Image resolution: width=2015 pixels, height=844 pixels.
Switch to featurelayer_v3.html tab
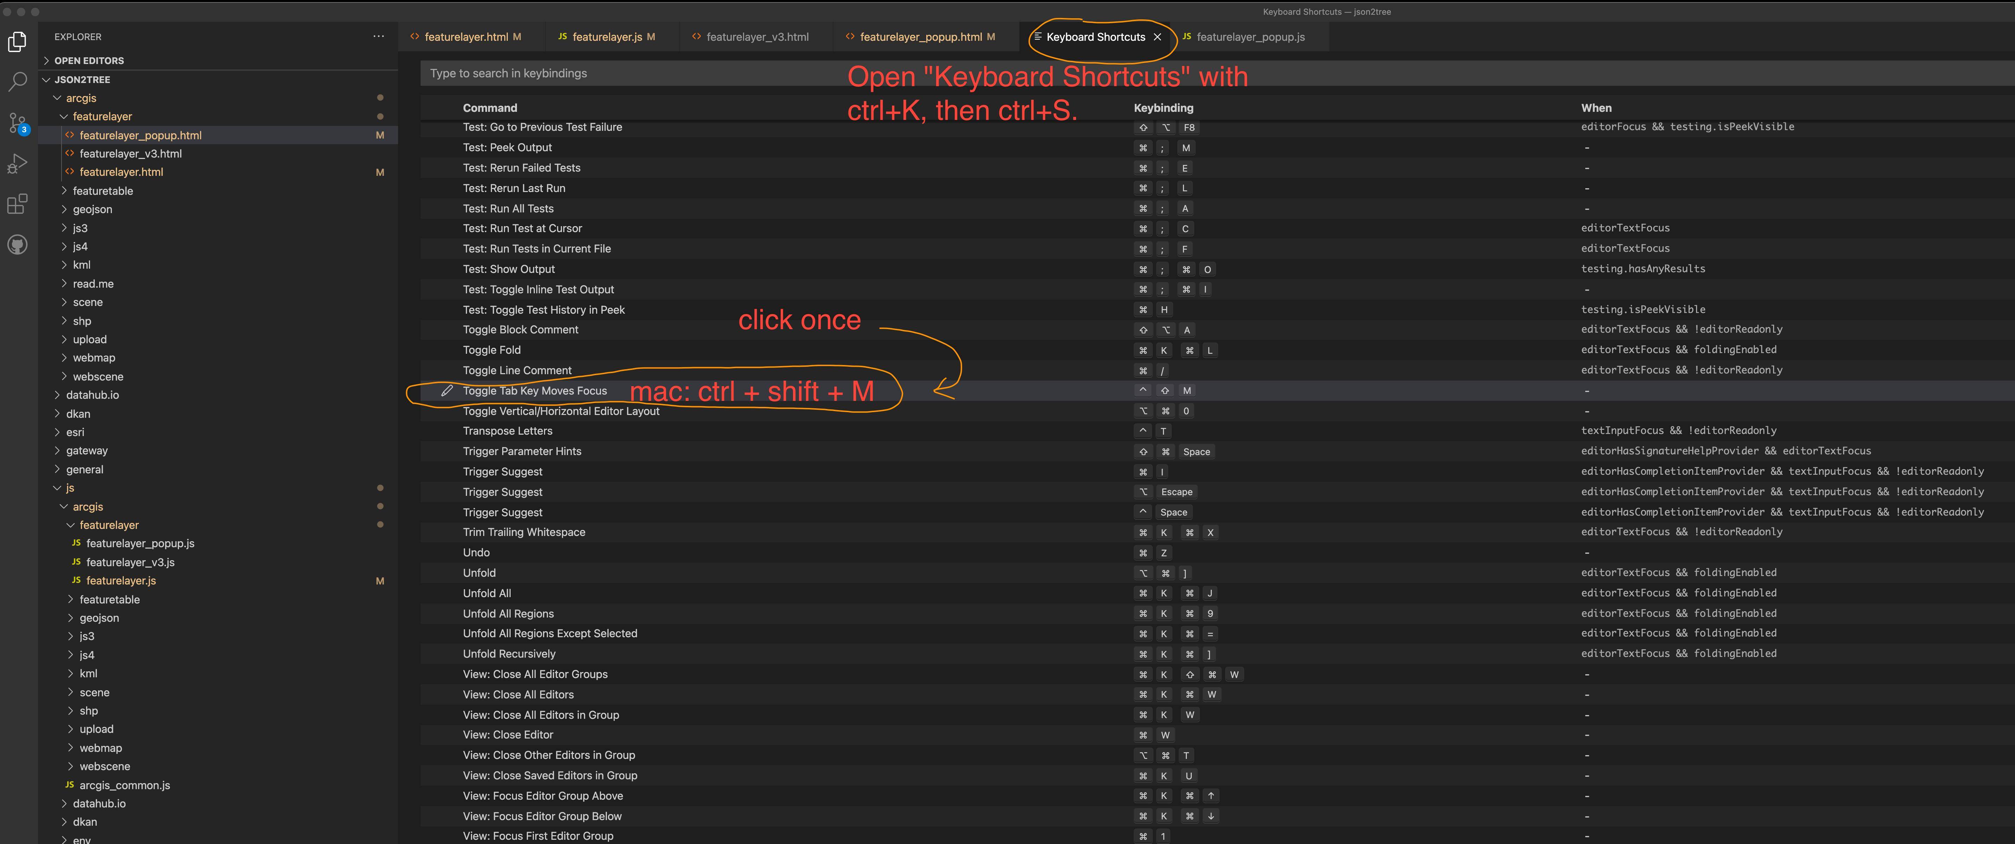coord(756,37)
